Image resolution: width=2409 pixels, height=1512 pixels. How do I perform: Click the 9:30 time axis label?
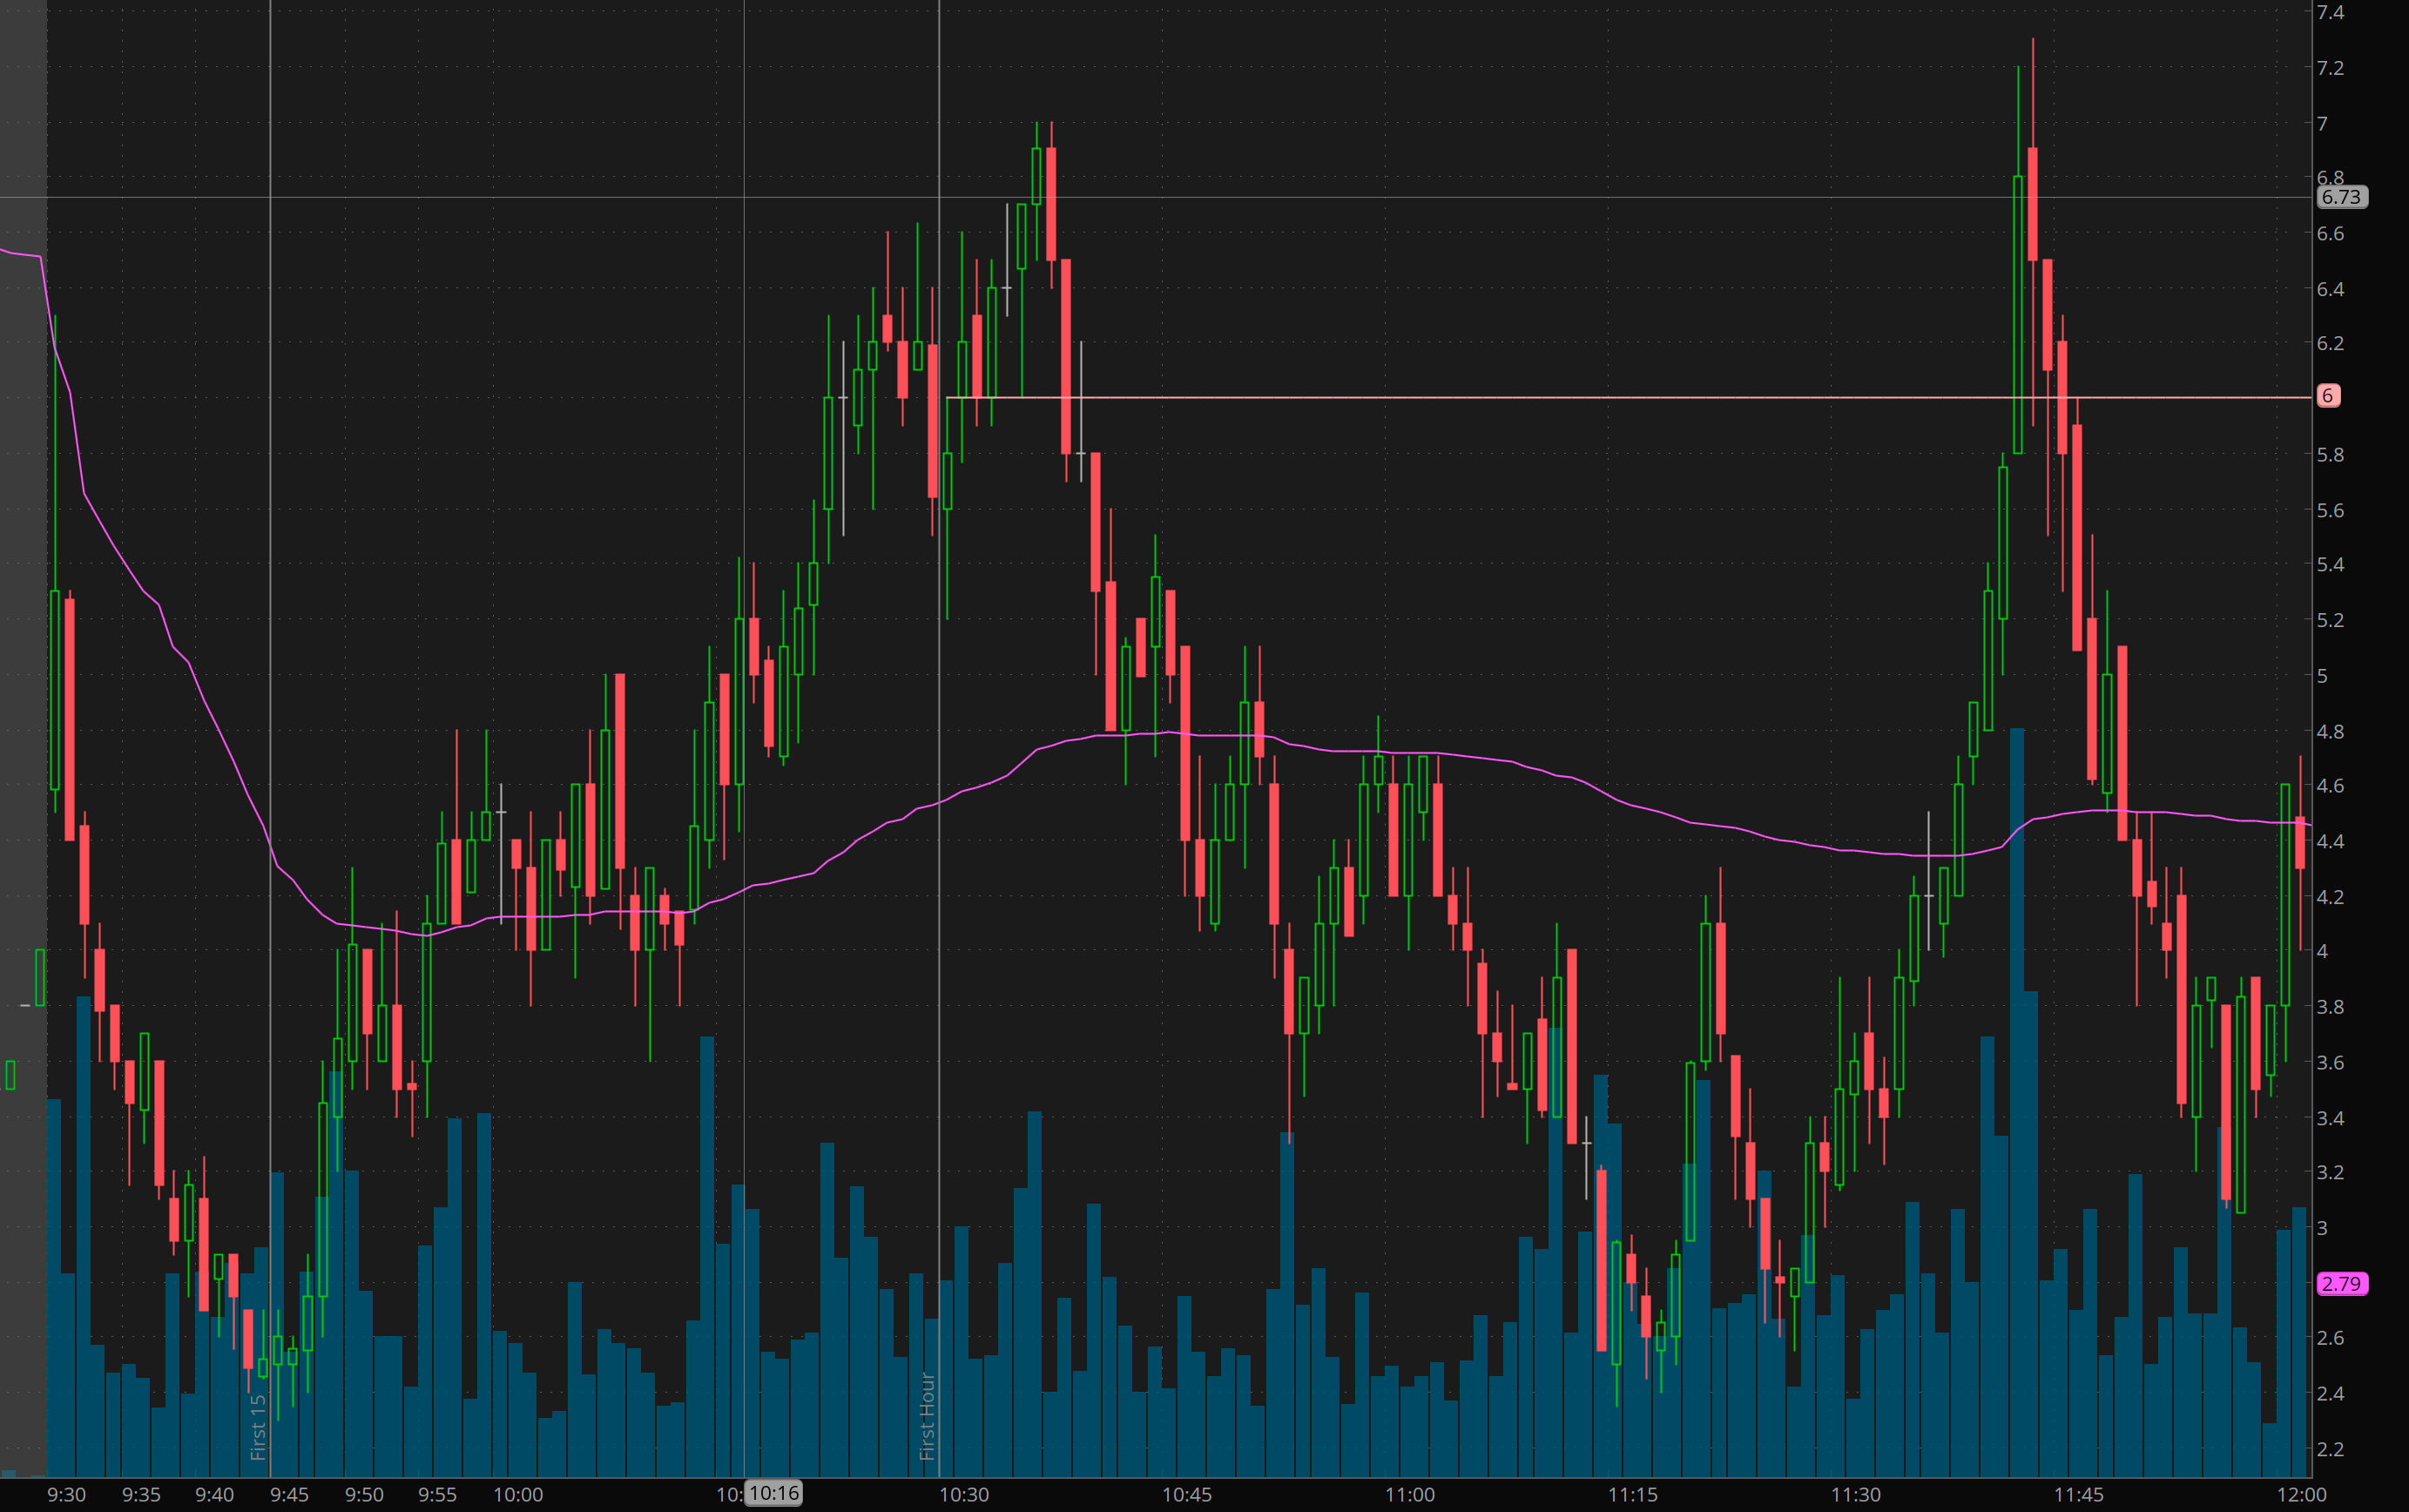(x=66, y=1495)
